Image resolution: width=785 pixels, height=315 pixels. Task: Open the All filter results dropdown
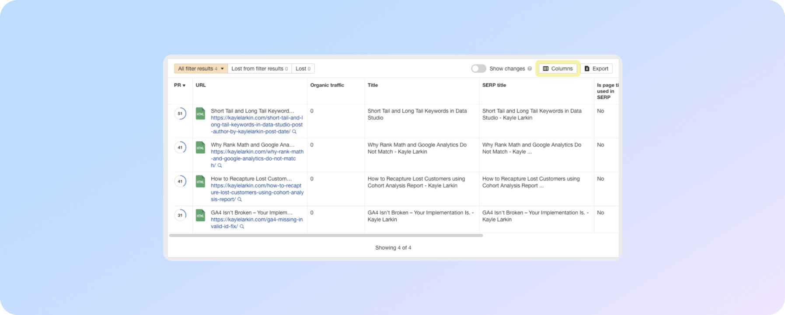[201, 68]
